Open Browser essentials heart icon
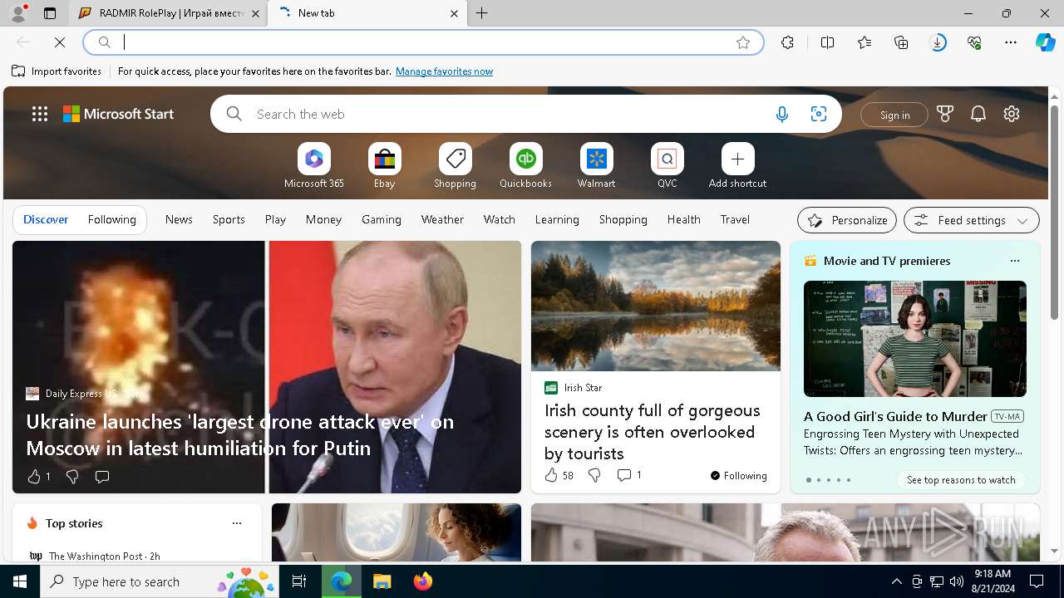This screenshot has width=1064, height=598. pos(974,42)
